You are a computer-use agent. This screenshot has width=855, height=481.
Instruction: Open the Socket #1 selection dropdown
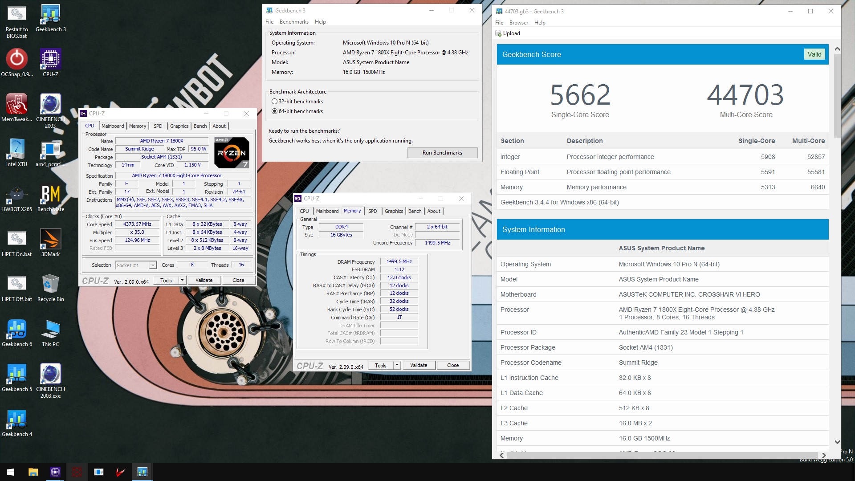click(136, 265)
